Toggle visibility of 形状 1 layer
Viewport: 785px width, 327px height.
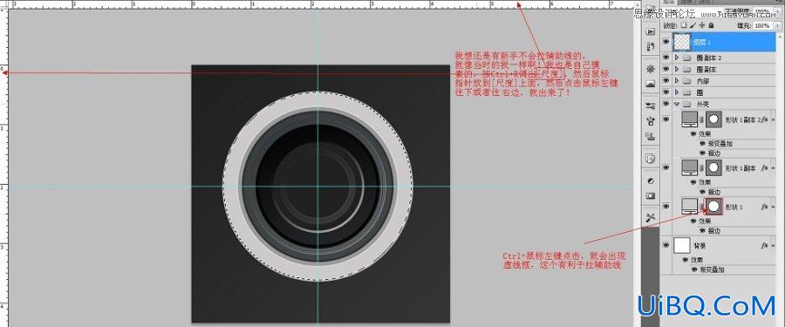point(666,206)
